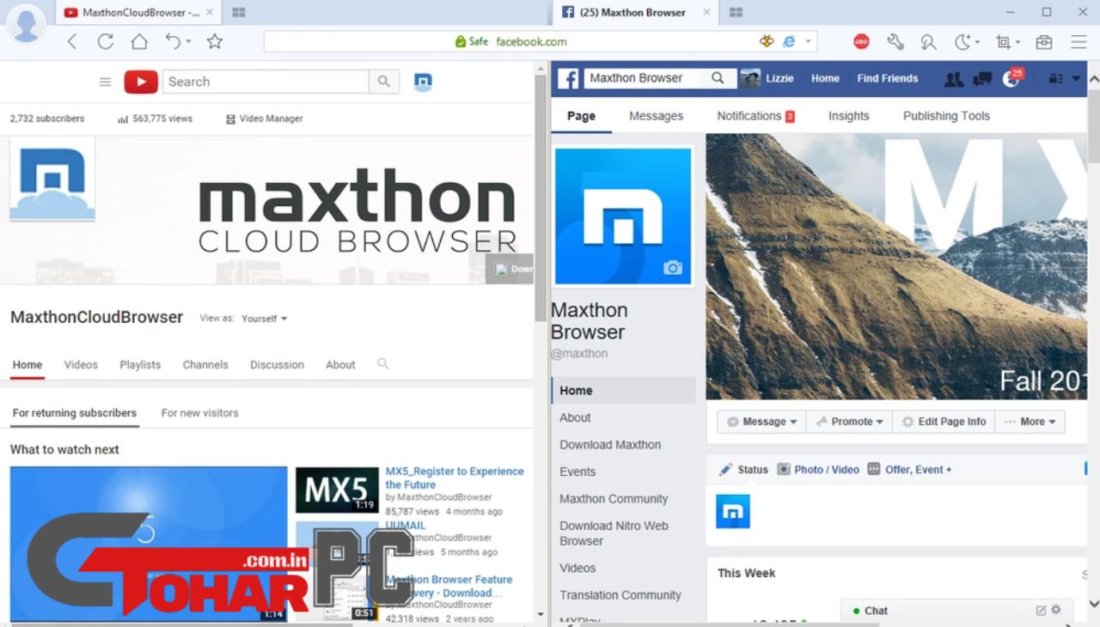Start screen capture with snap icon
Viewport: 1100px width, 627px height.
[x=1003, y=41]
